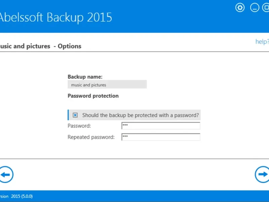Image resolution: width=269 pixels, height=202 pixels.
Task: Maximize the Abelssoft Backup window
Action: point(266,8)
